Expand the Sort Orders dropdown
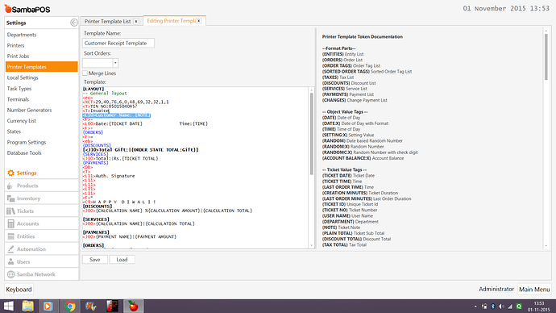556x313 pixels. coord(115,63)
